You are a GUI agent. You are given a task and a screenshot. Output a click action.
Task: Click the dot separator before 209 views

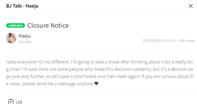(x=177, y=41)
